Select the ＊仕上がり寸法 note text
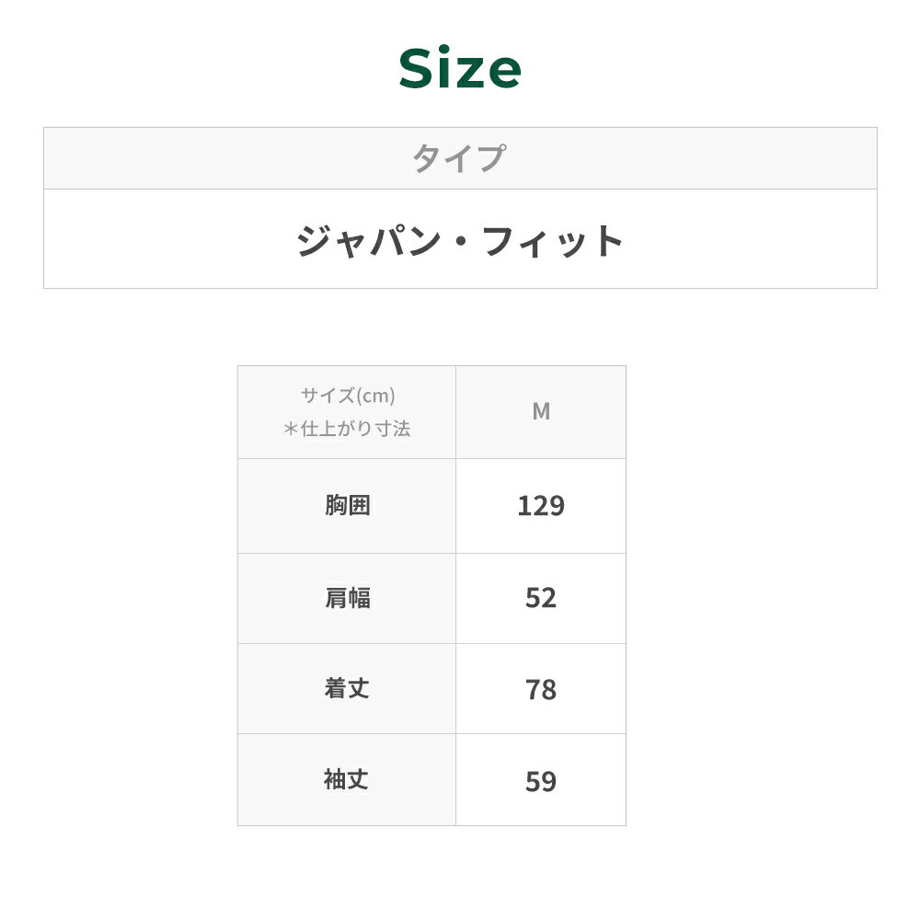 (347, 429)
